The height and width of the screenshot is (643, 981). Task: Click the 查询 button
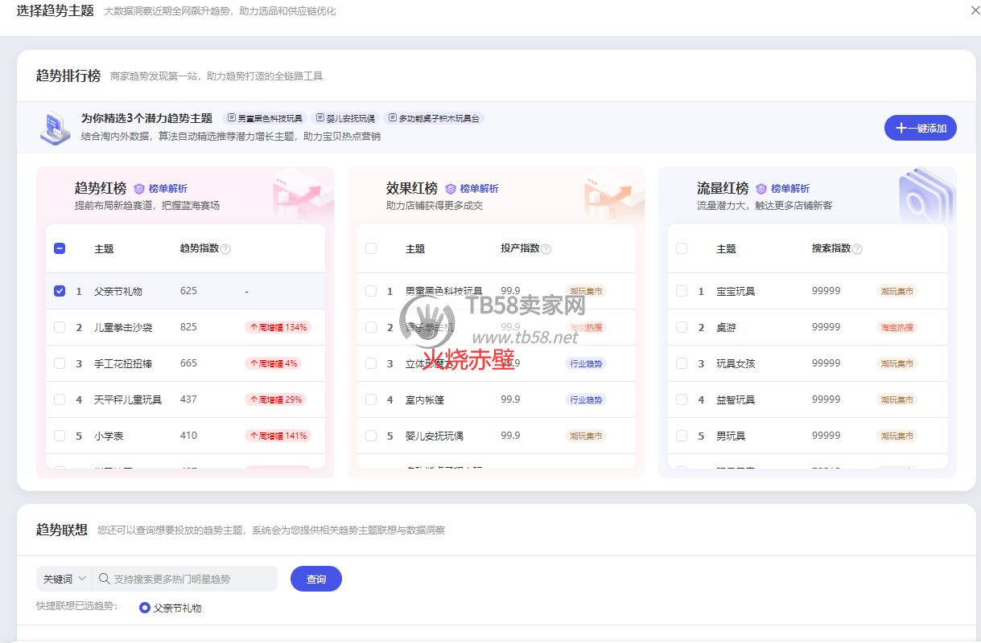pyautogui.click(x=316, y=579)
